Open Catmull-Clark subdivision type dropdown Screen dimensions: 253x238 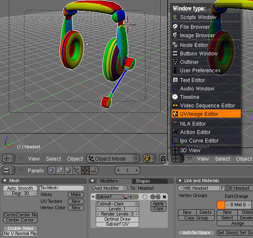pyautogui.click(x=117, y=204)
